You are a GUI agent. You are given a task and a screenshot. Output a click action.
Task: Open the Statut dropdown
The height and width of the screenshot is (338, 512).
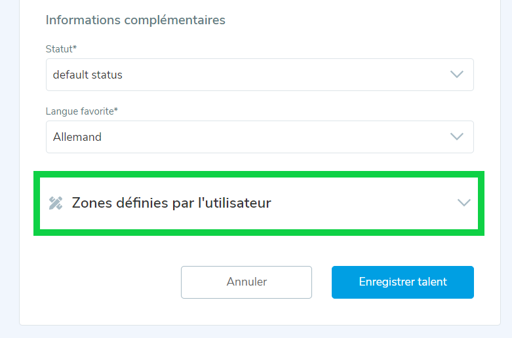pyautogui.click(x=260, y=75)
